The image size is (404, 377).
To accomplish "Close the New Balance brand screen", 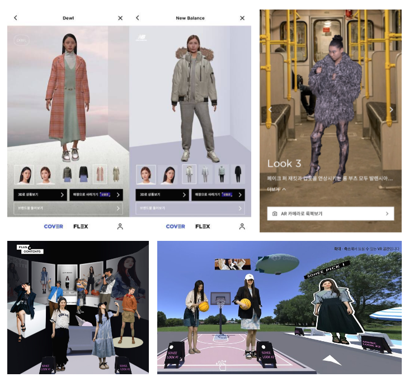I will [242, 18].
